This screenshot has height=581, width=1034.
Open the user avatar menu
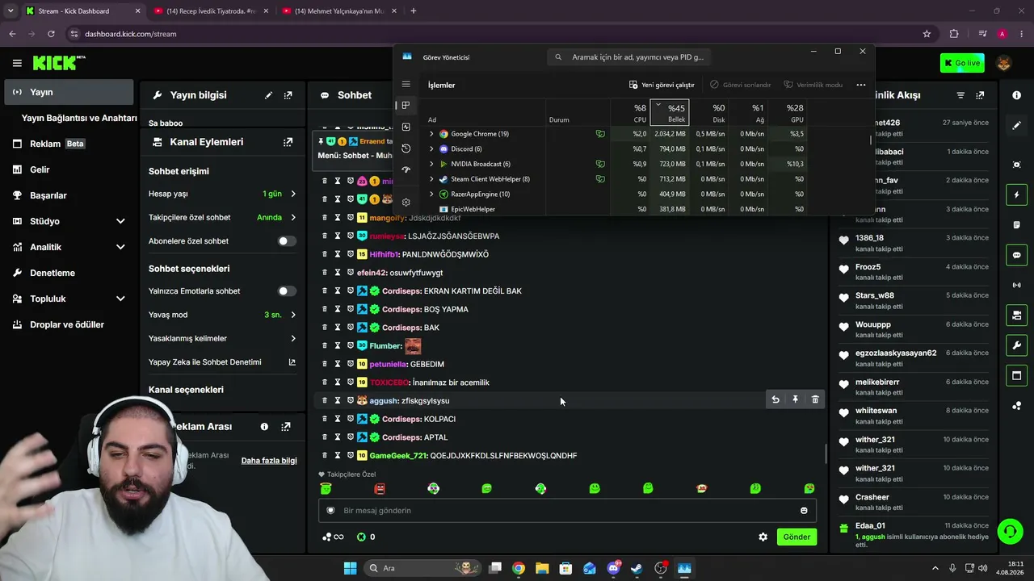[1004, 63]
